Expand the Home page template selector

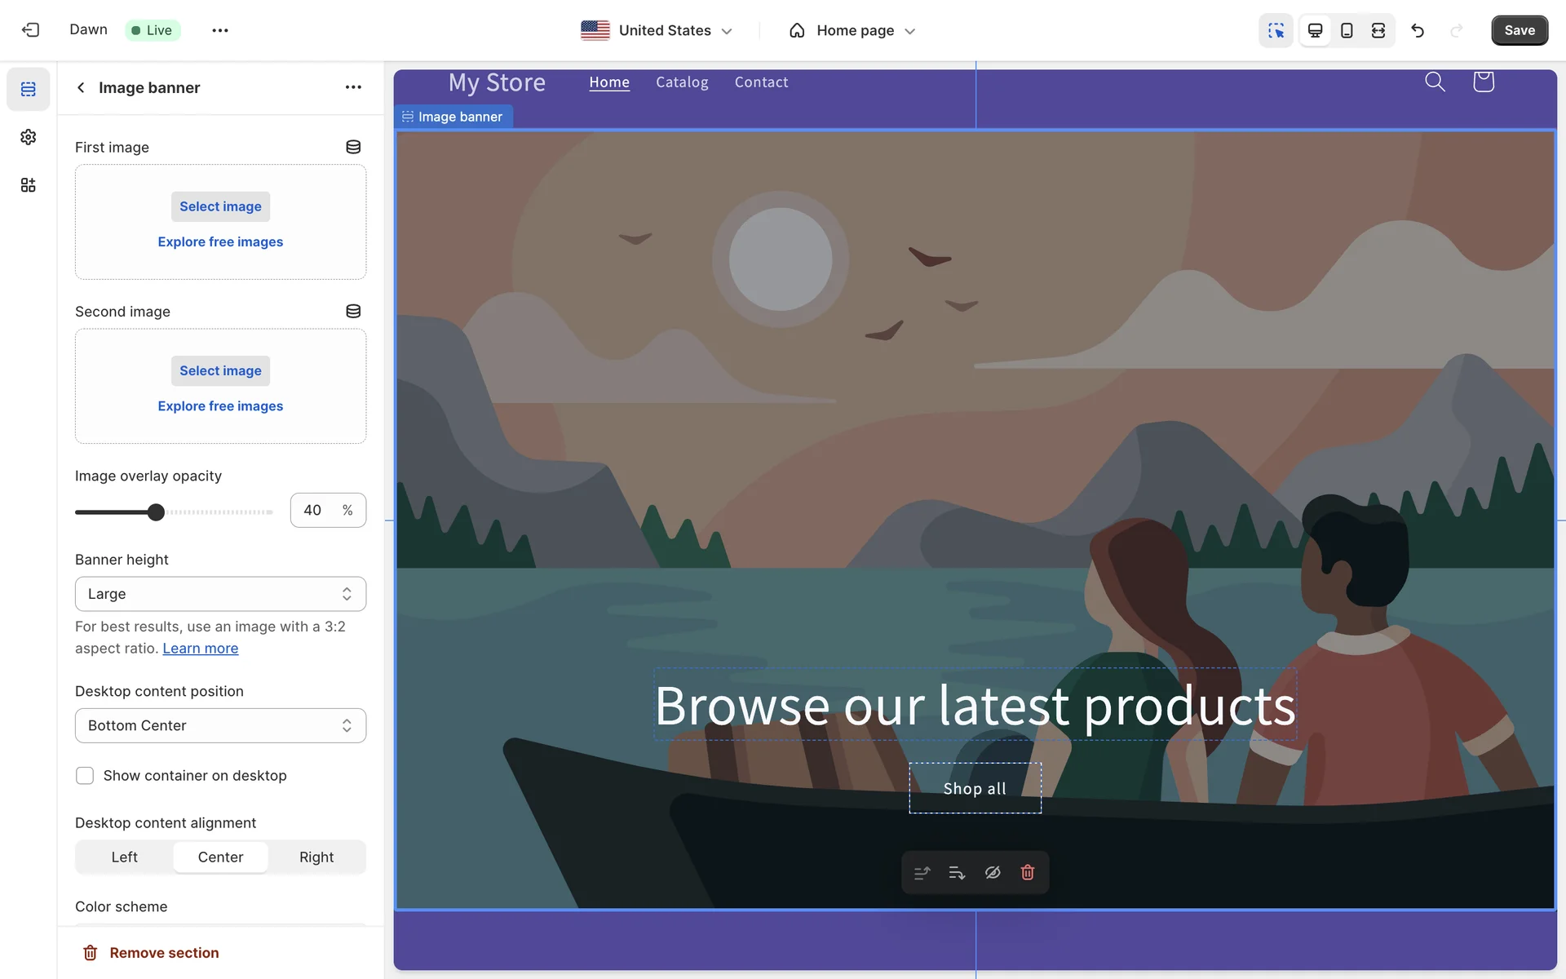pos(852,30)
